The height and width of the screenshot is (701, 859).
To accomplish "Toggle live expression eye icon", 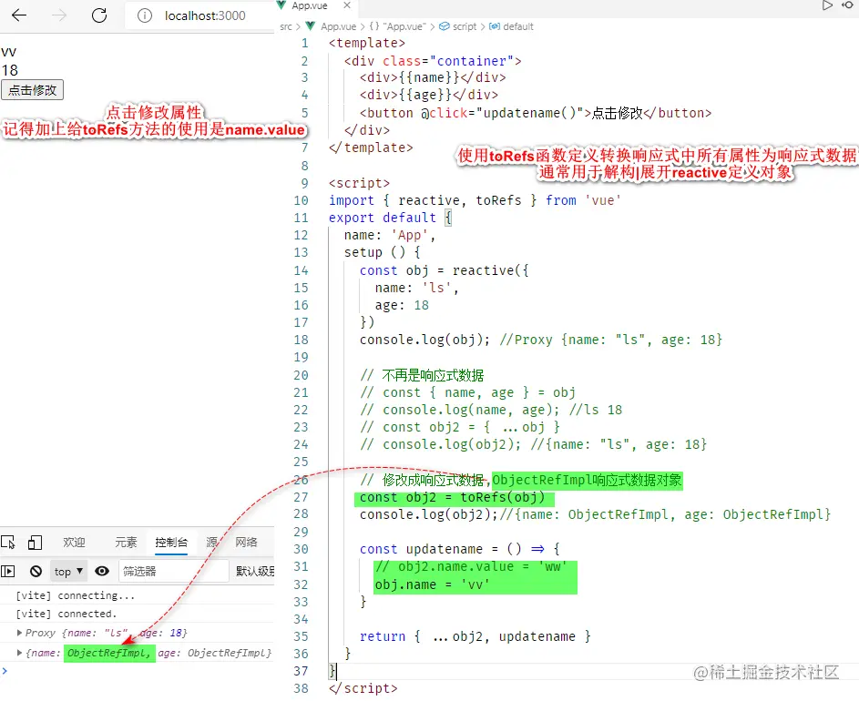I will click(102, 571).
